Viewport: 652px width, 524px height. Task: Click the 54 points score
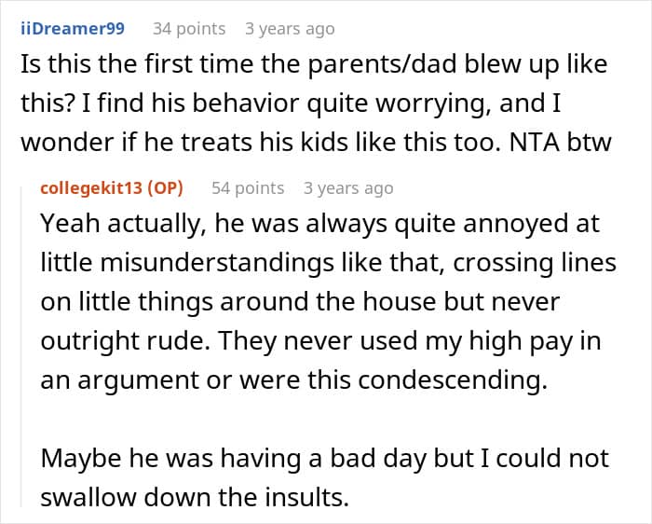coord(247,187)
